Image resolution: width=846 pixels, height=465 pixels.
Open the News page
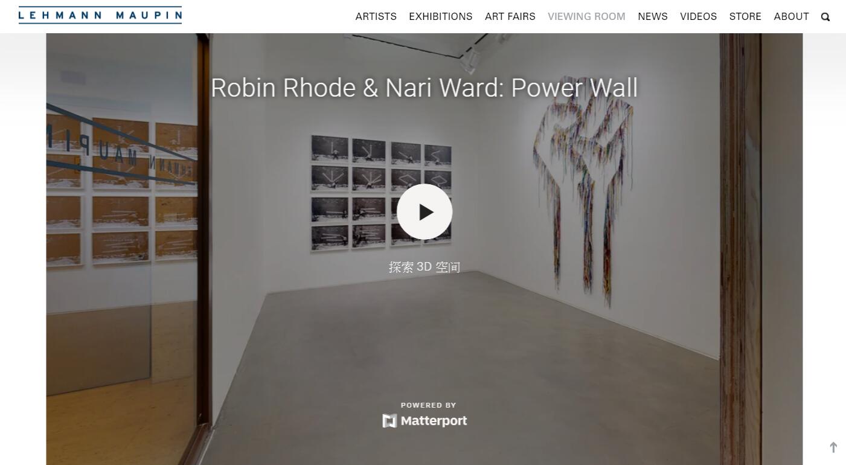pos(653,17)
